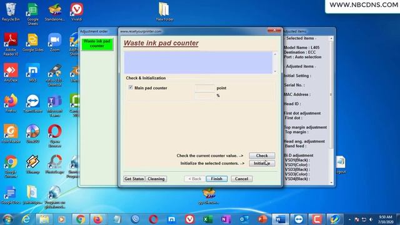This screenshot has width=400, height=225.
Task: Launch Winamp desktop shortcut
Action: point(32,164)
